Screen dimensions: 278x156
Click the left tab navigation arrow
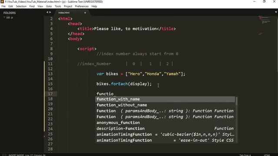click(x=47, y=13)
